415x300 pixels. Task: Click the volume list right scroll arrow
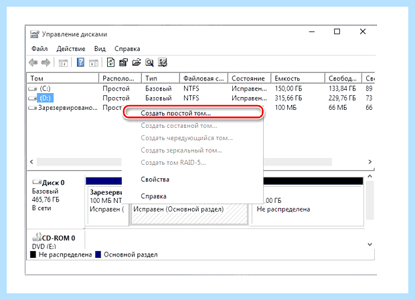[370, 162]
